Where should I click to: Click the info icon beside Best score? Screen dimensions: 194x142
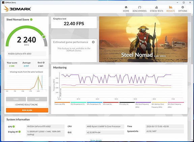click(x=44, y=63)
